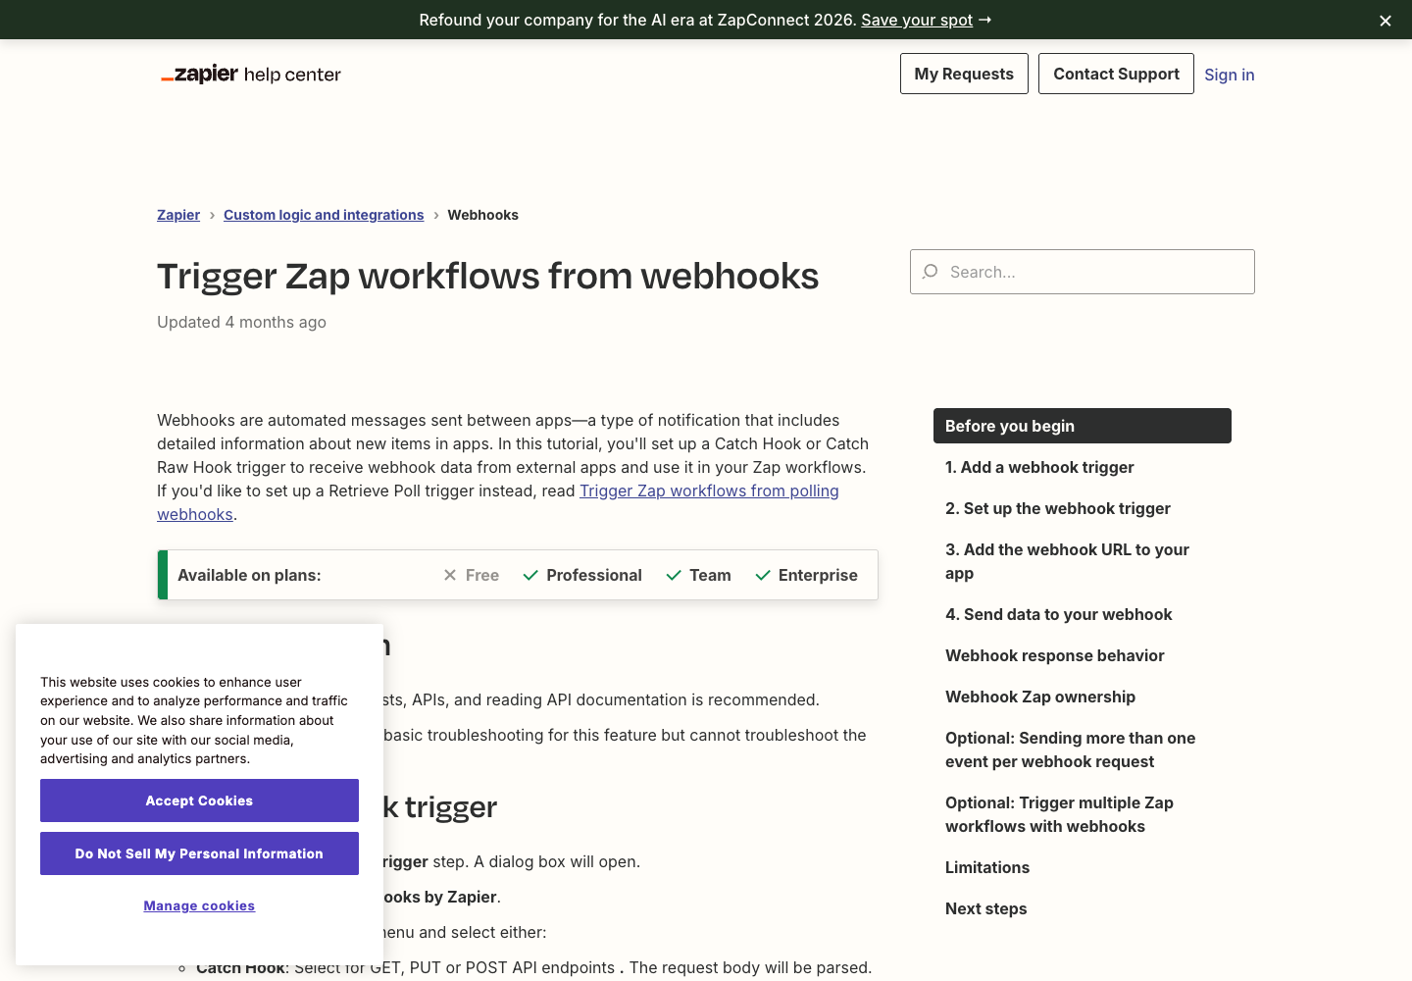Click the Sign in link
The image size is (1412, 981).
click(1230, 75)
